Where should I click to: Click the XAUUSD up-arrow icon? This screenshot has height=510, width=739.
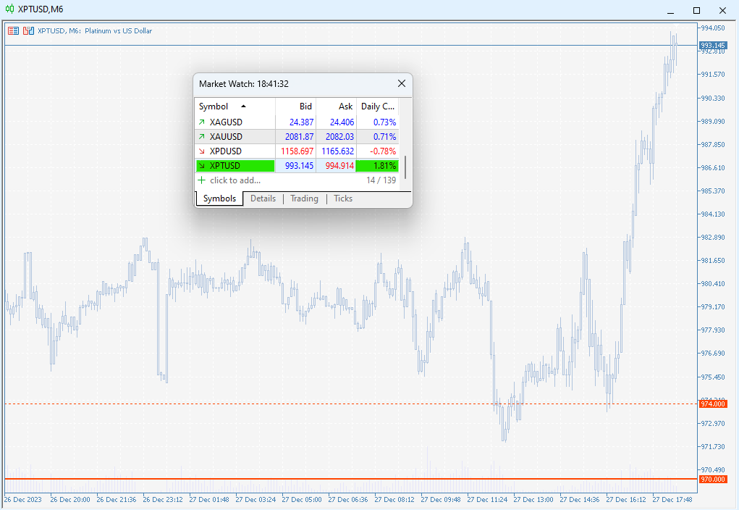tap(202, 137)
